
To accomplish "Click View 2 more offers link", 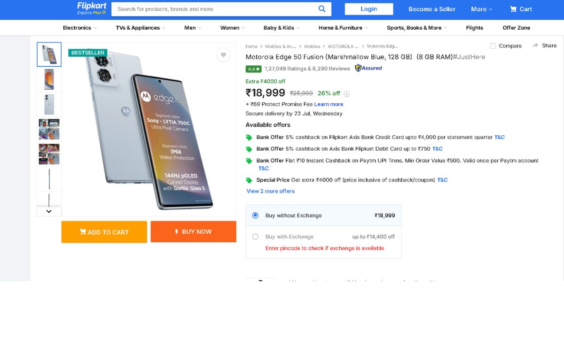I will click(271, 191).
